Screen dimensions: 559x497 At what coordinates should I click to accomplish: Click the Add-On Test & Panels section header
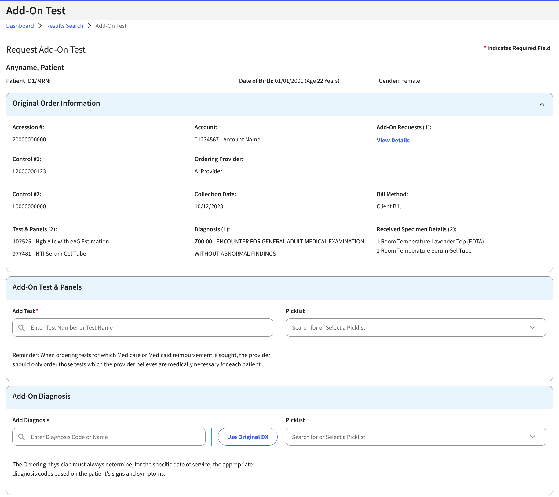[47, 287]
